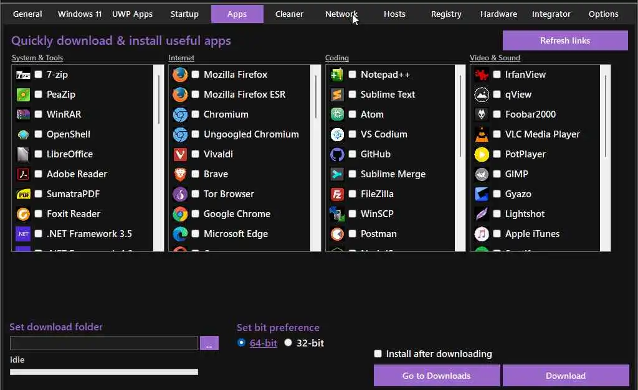Select the VS Codium checkbox
638x390 pixels.
click(353, 134)
